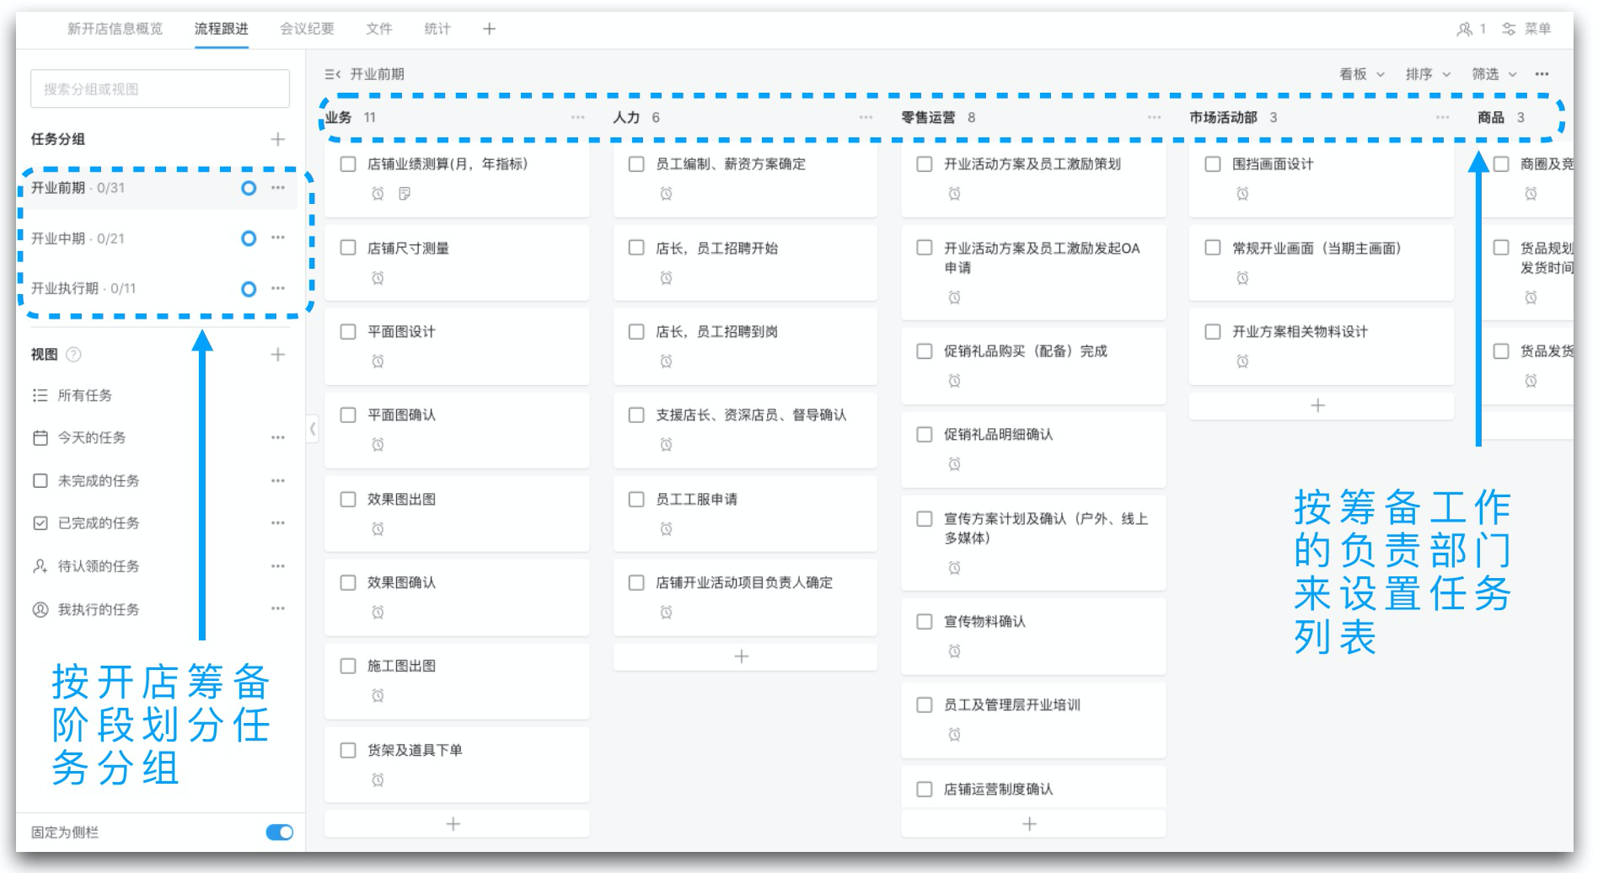Add a new 视图 view

click(x=278, y=355)
